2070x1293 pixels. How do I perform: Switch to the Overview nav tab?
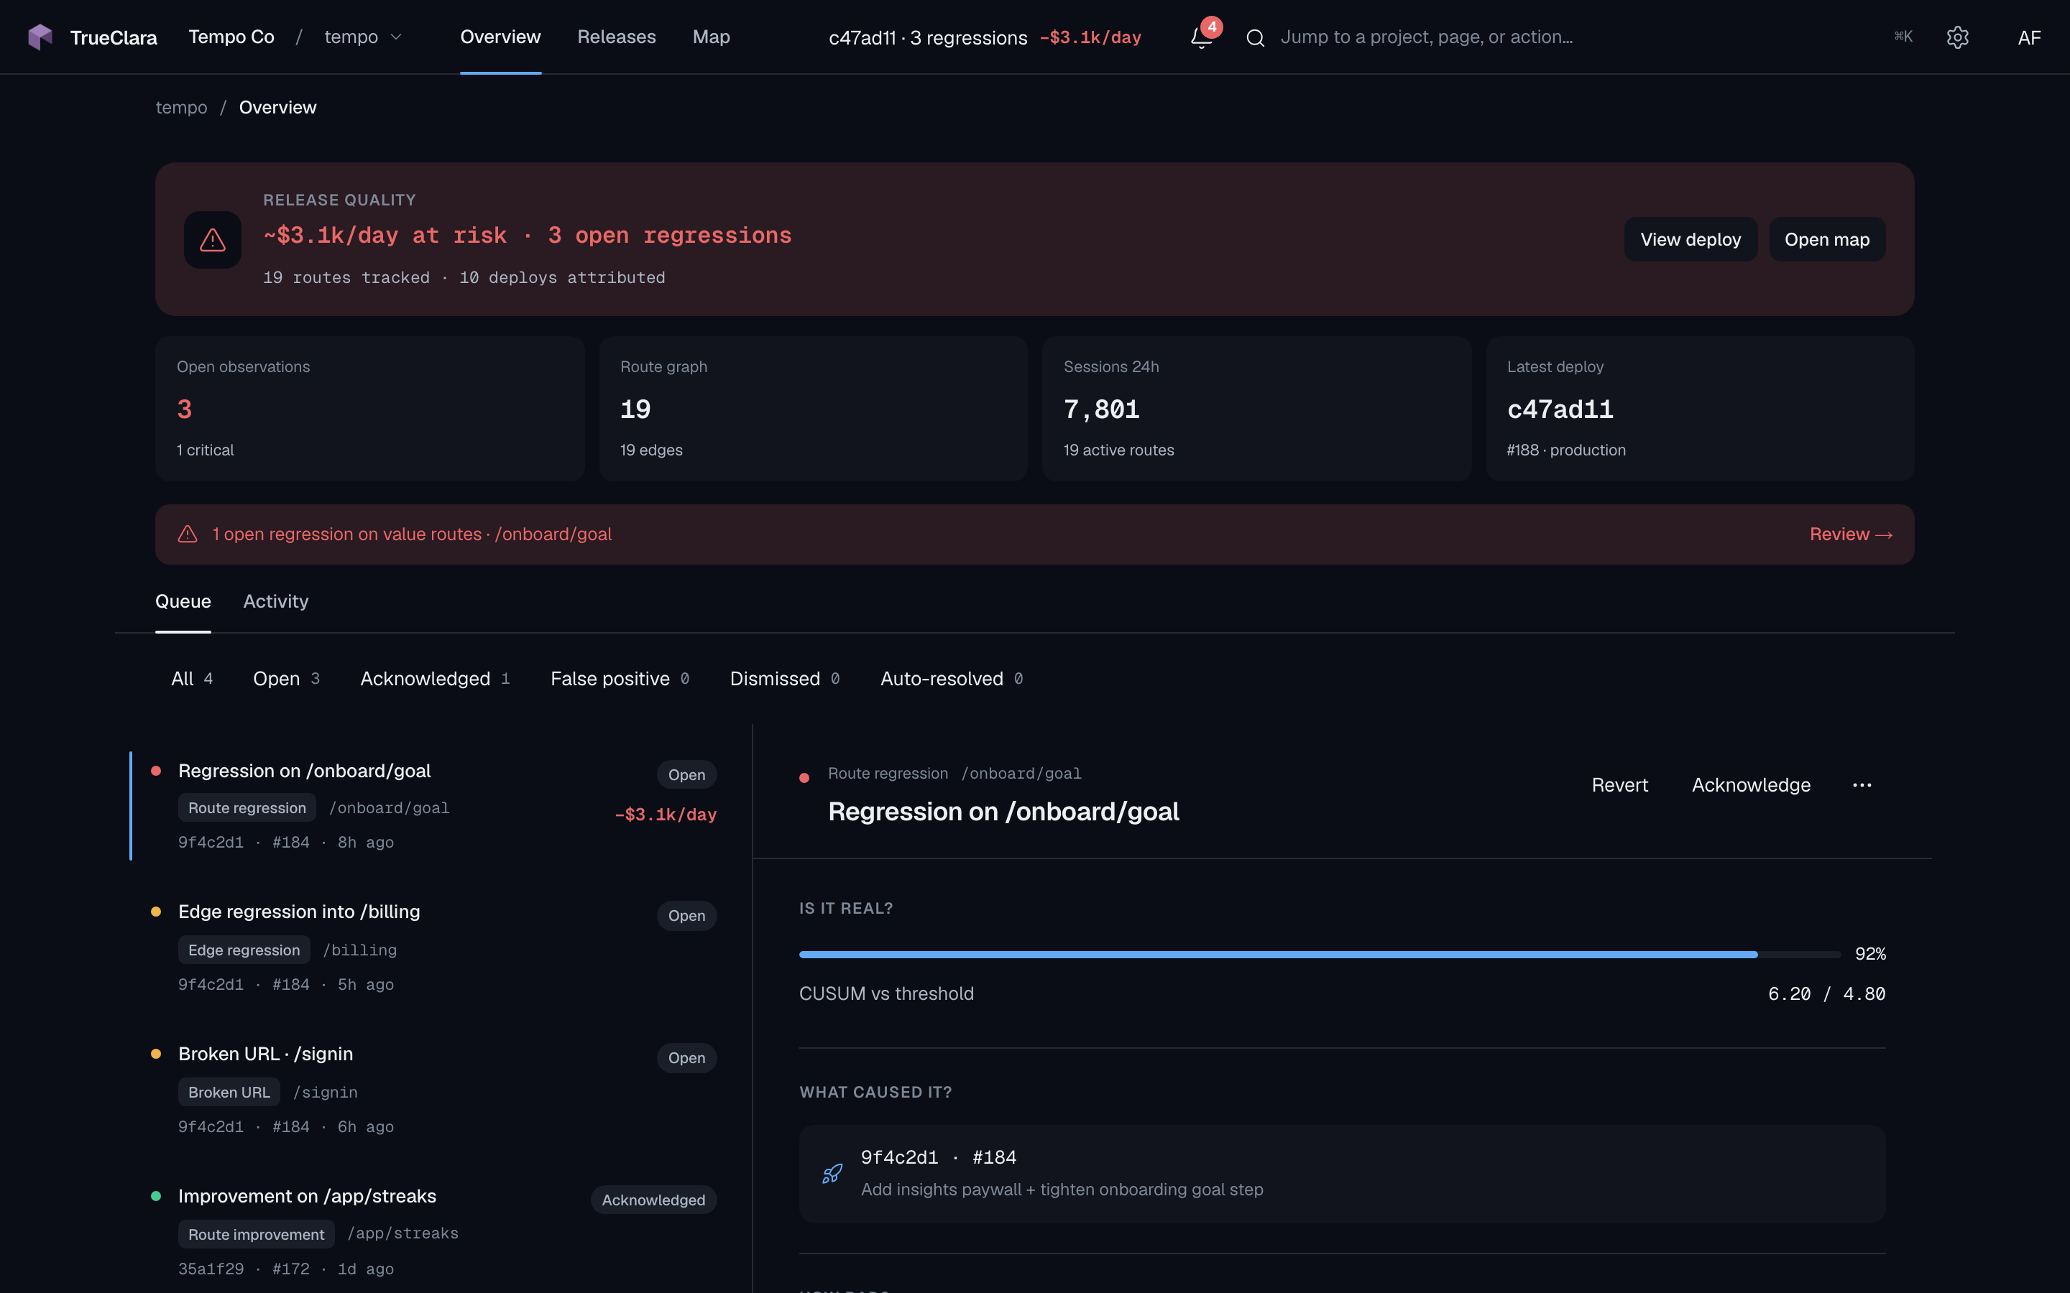coord(500,37)
